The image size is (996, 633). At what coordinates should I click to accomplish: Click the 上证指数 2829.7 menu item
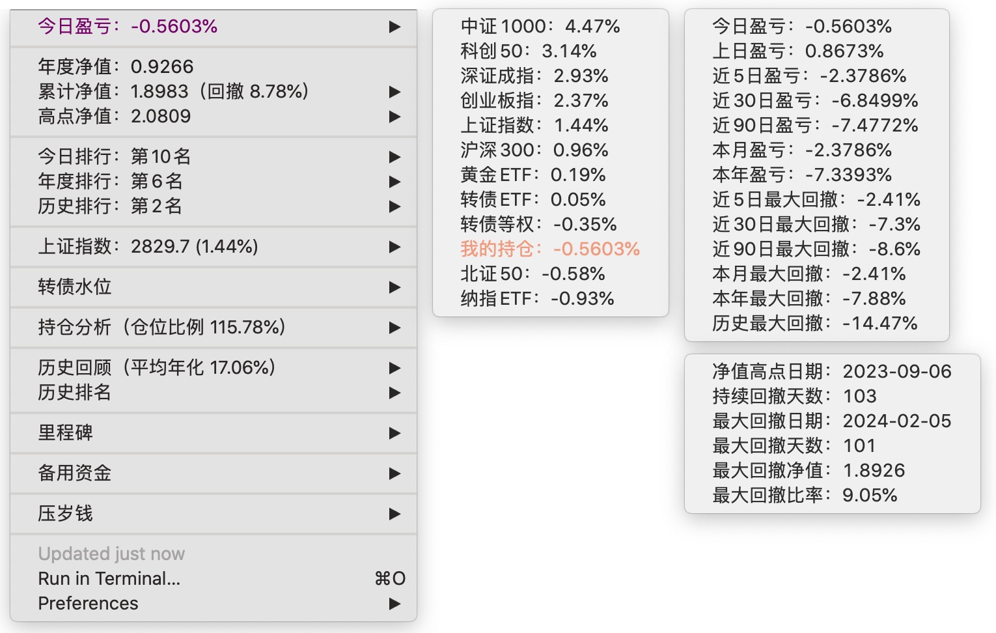(148, 247)
